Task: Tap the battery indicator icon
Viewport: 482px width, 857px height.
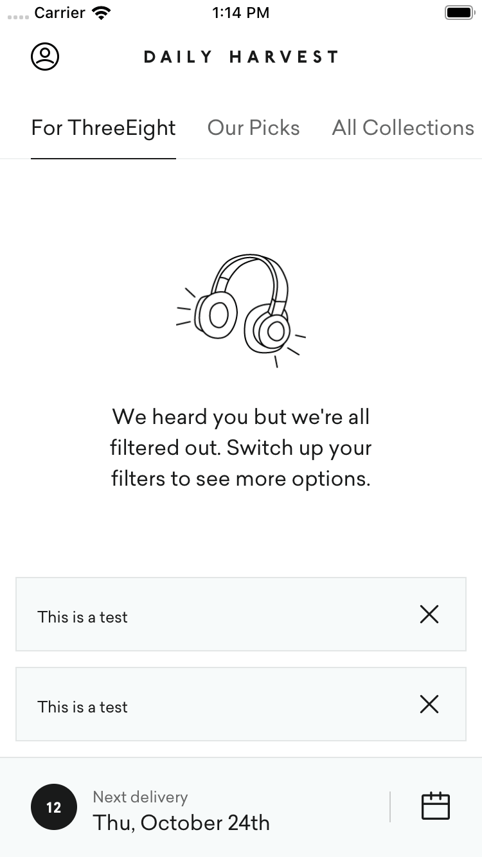Action: pos(460,13)
